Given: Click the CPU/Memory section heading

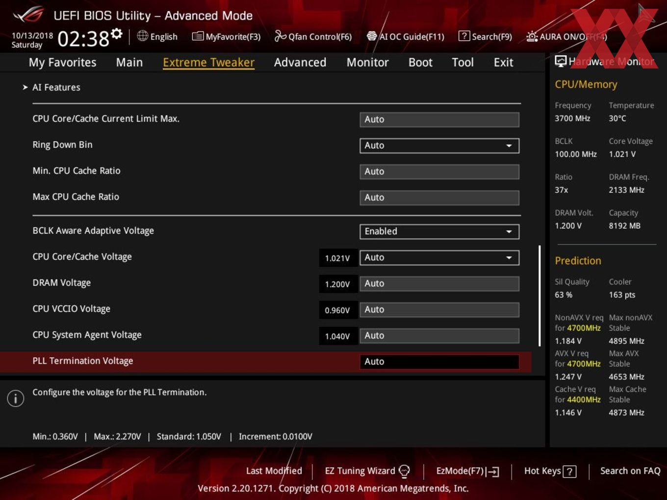Looking at the screenshot, I should coord(586,84).
